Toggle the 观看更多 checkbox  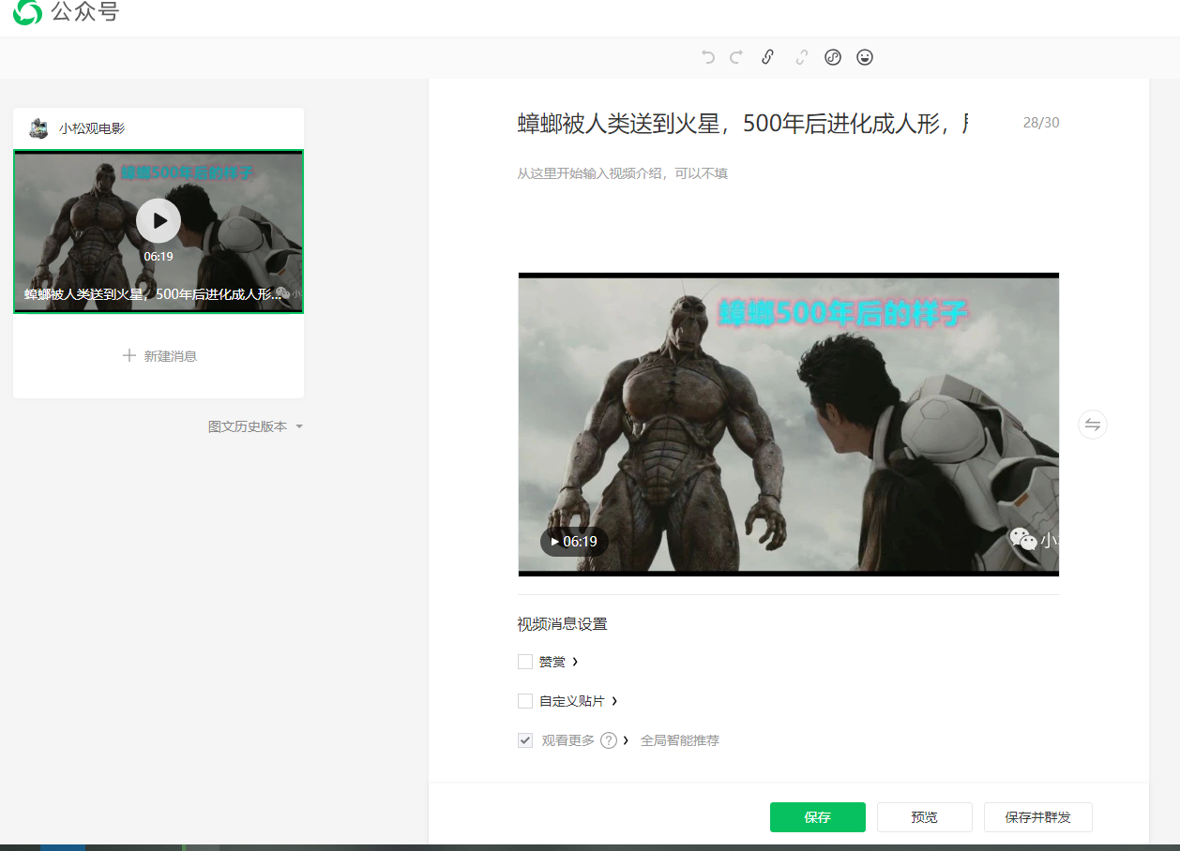[x=525, y=740]
